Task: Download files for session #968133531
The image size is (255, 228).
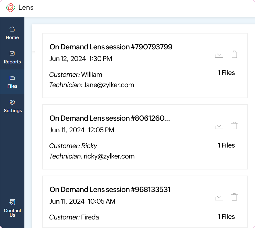Action: (219, 197)
